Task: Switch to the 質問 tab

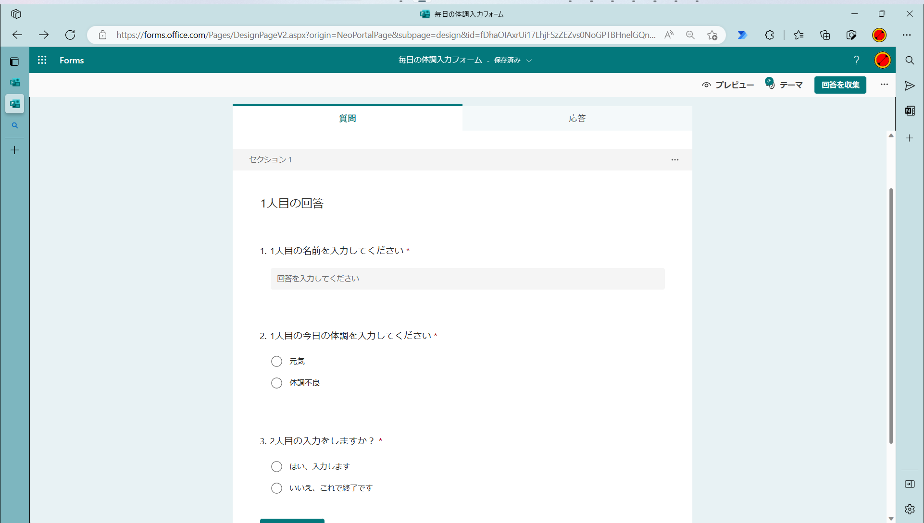Action: click(347, 118)
